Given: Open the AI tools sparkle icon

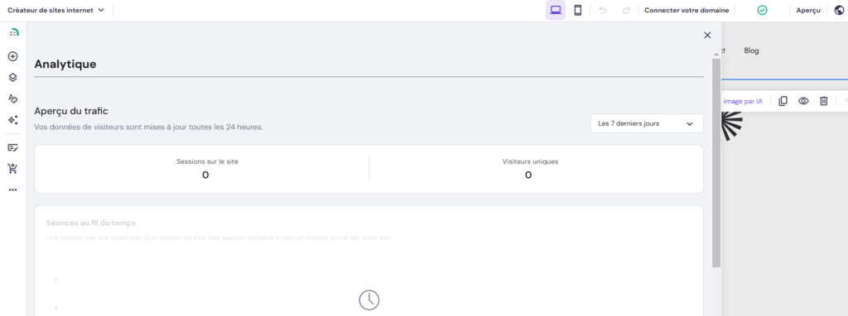Looking at the screenshot, I should (x=13, y=120).
